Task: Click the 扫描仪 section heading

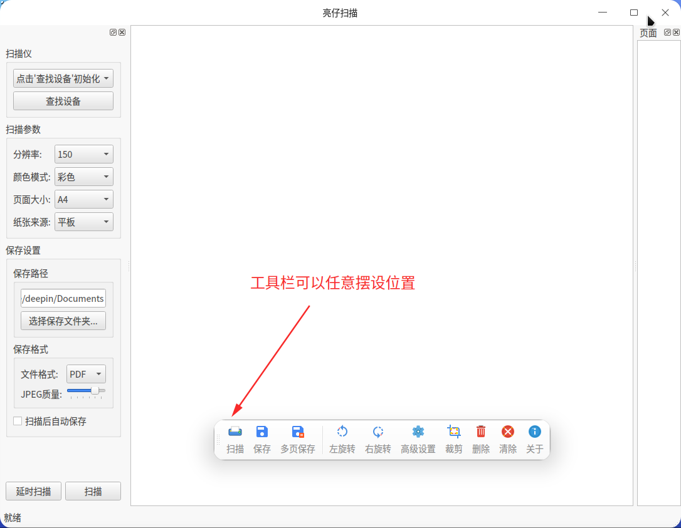Action: click(x=19, y=54)
